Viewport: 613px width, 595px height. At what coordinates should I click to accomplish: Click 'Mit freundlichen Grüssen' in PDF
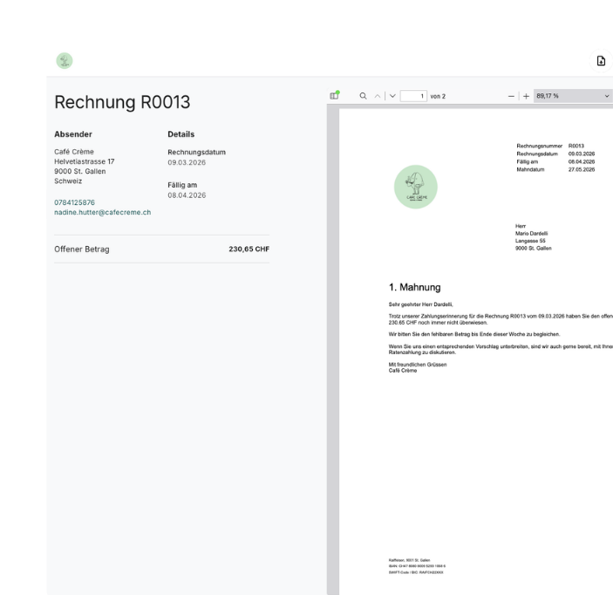[x=418, y=364]
